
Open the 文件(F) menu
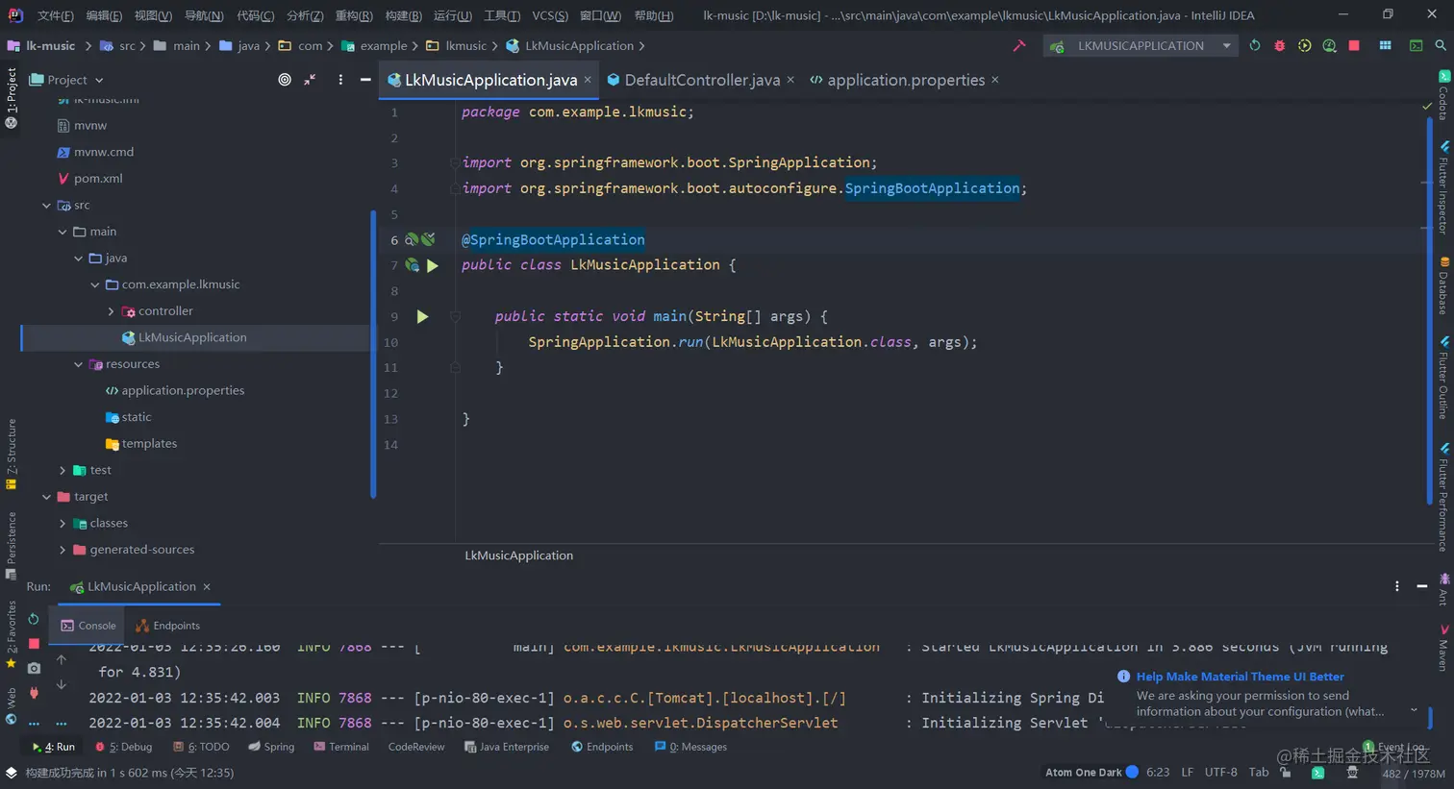[x=55, y=15]
